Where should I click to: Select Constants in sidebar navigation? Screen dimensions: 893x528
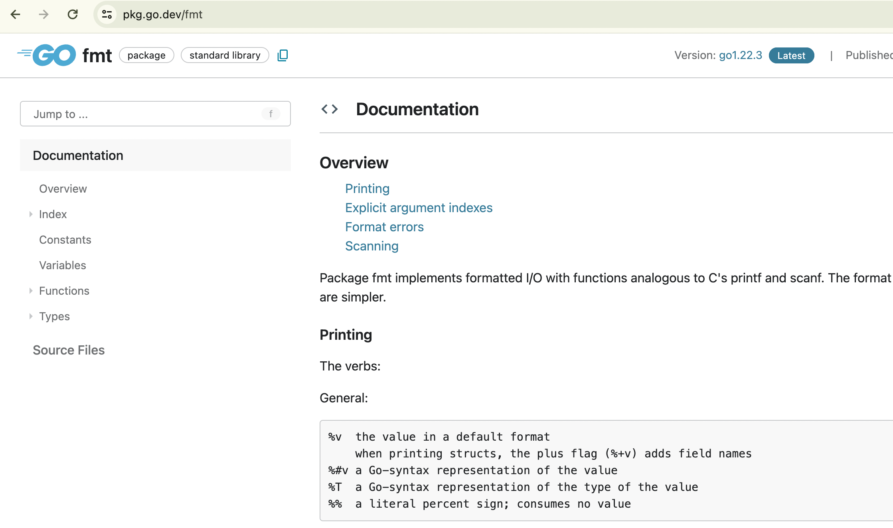(65, 240)
